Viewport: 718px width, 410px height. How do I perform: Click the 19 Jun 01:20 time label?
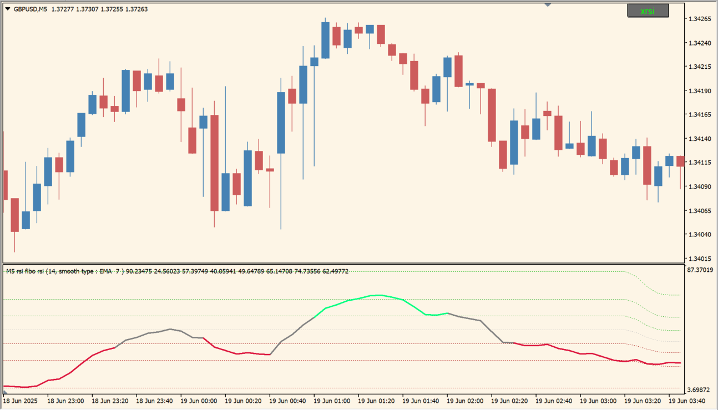tap(376, 400)
